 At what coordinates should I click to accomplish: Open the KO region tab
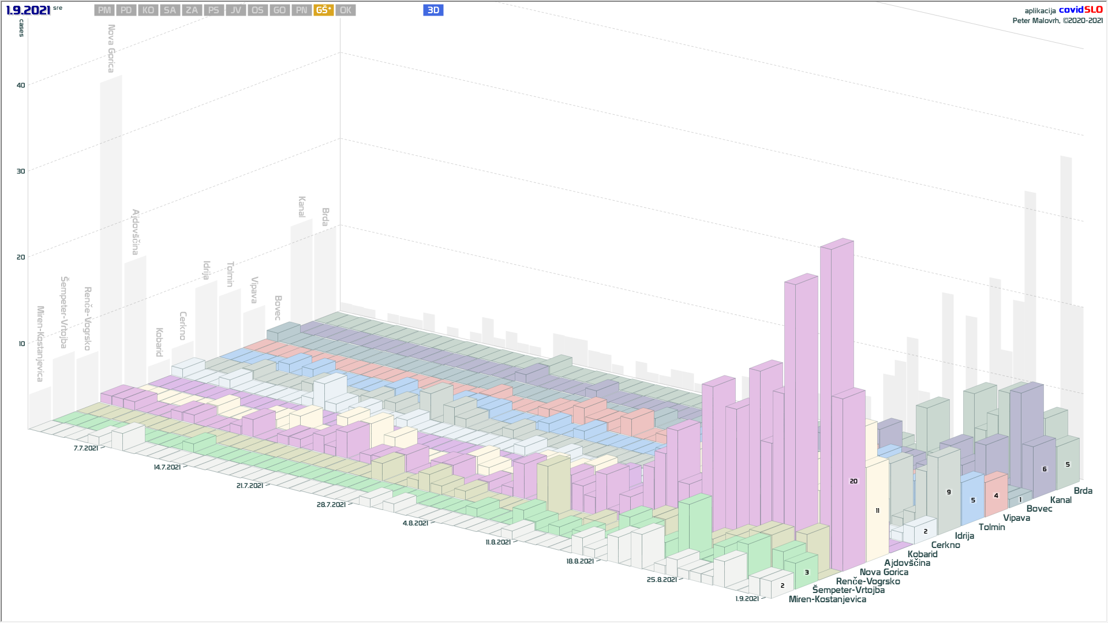(x=148, y=10)
